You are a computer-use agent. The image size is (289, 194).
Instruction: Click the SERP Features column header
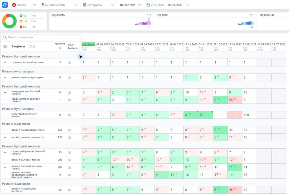(73, 46)
